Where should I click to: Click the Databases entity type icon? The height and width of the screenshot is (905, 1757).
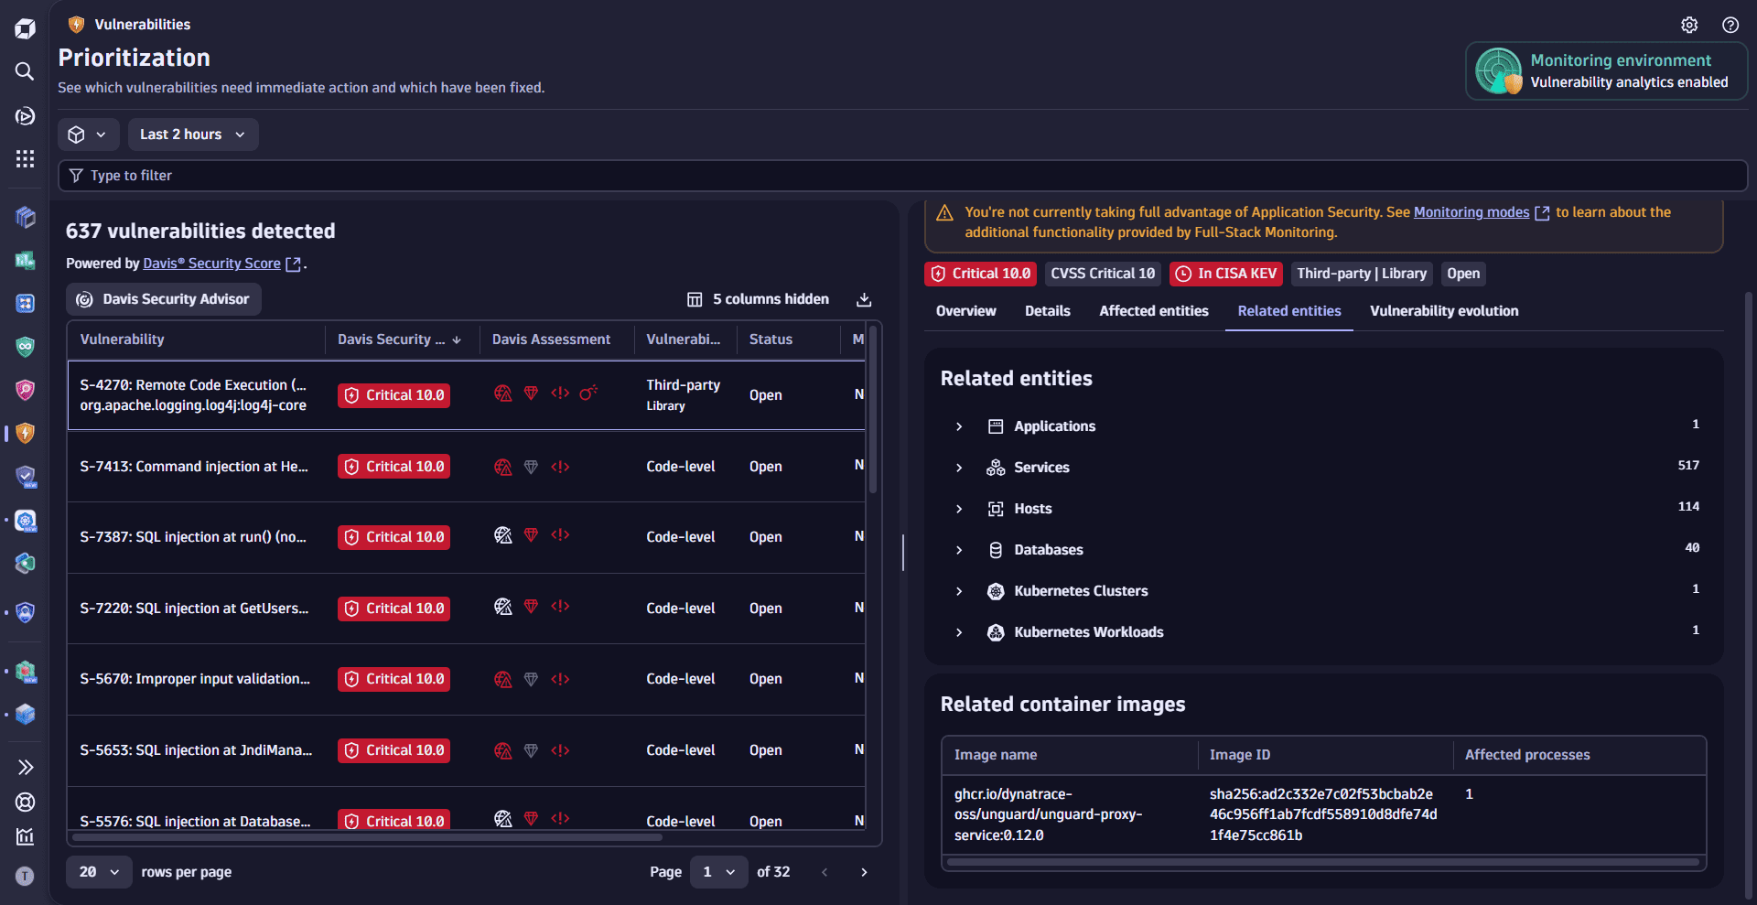coord(996,550)
